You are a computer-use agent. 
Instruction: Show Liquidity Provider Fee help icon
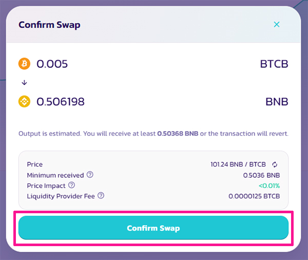pos(101,195)
